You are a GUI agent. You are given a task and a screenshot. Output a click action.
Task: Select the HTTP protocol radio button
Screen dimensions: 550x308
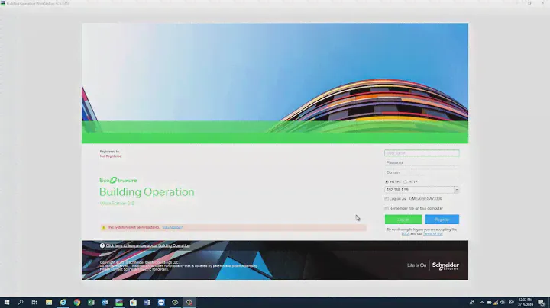pos(405,181)
